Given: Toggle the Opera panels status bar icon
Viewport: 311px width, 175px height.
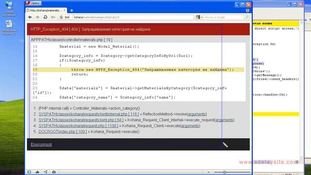Looking at the screenshot, I should (x=29, y=172).
